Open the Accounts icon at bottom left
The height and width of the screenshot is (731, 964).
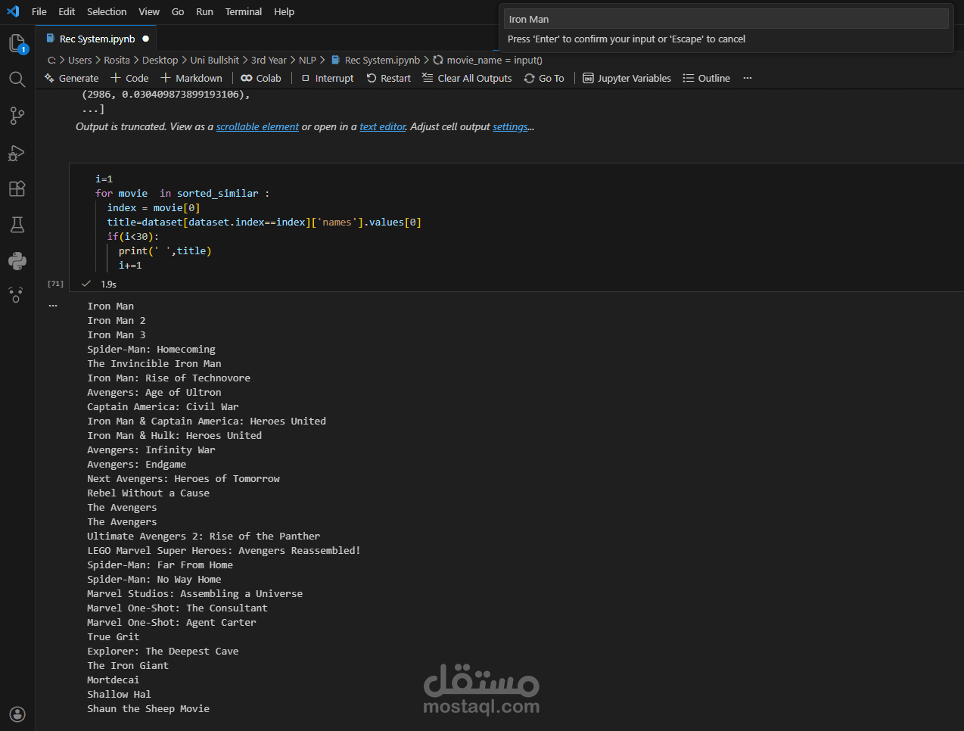pyautogui.click(x=17, y=714)
